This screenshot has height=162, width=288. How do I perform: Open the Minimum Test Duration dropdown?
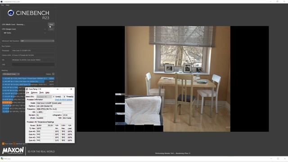tap(37, 41)
